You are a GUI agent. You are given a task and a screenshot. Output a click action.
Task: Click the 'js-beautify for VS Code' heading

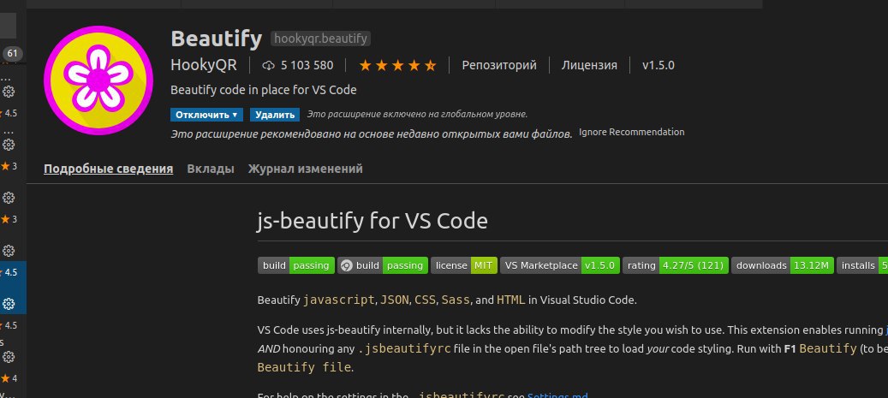[x=372, y=221]
